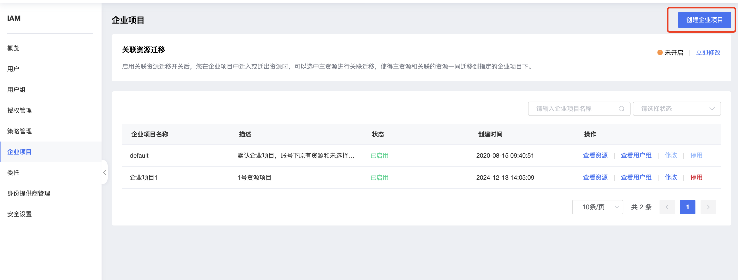Click 已启用 status in the 企业项目1 row
The height and width of the screenshot is (280, 738).
pos(379,178)
